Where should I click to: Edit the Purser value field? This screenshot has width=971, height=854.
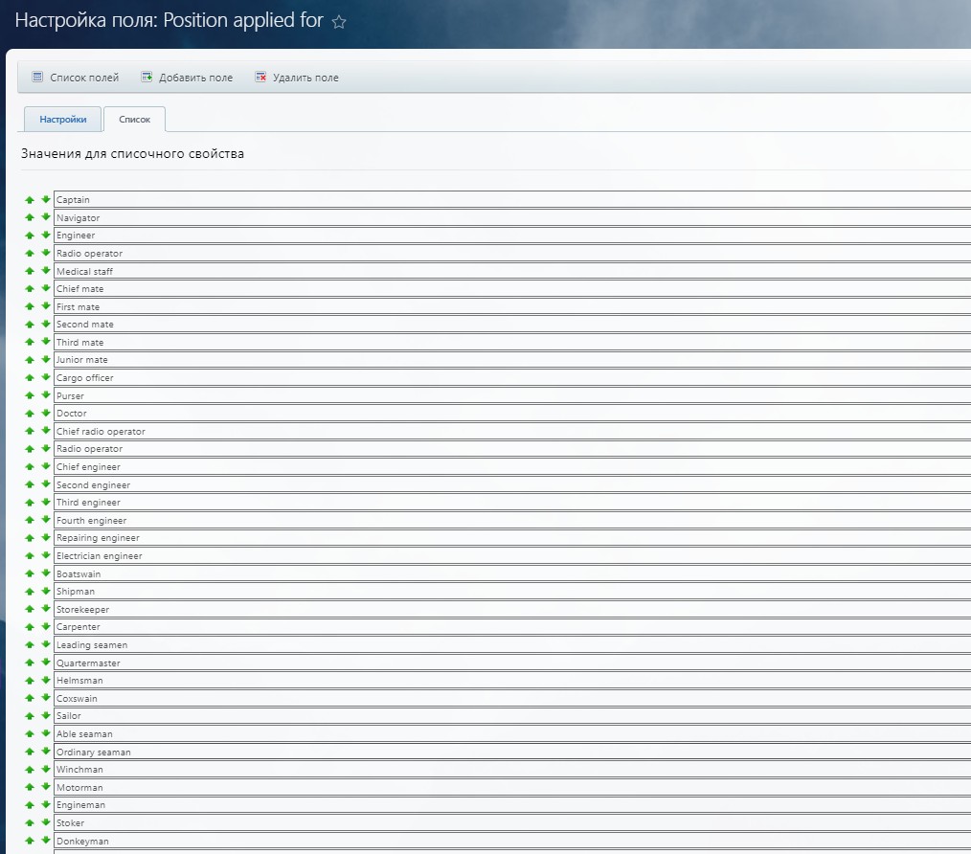512,395
